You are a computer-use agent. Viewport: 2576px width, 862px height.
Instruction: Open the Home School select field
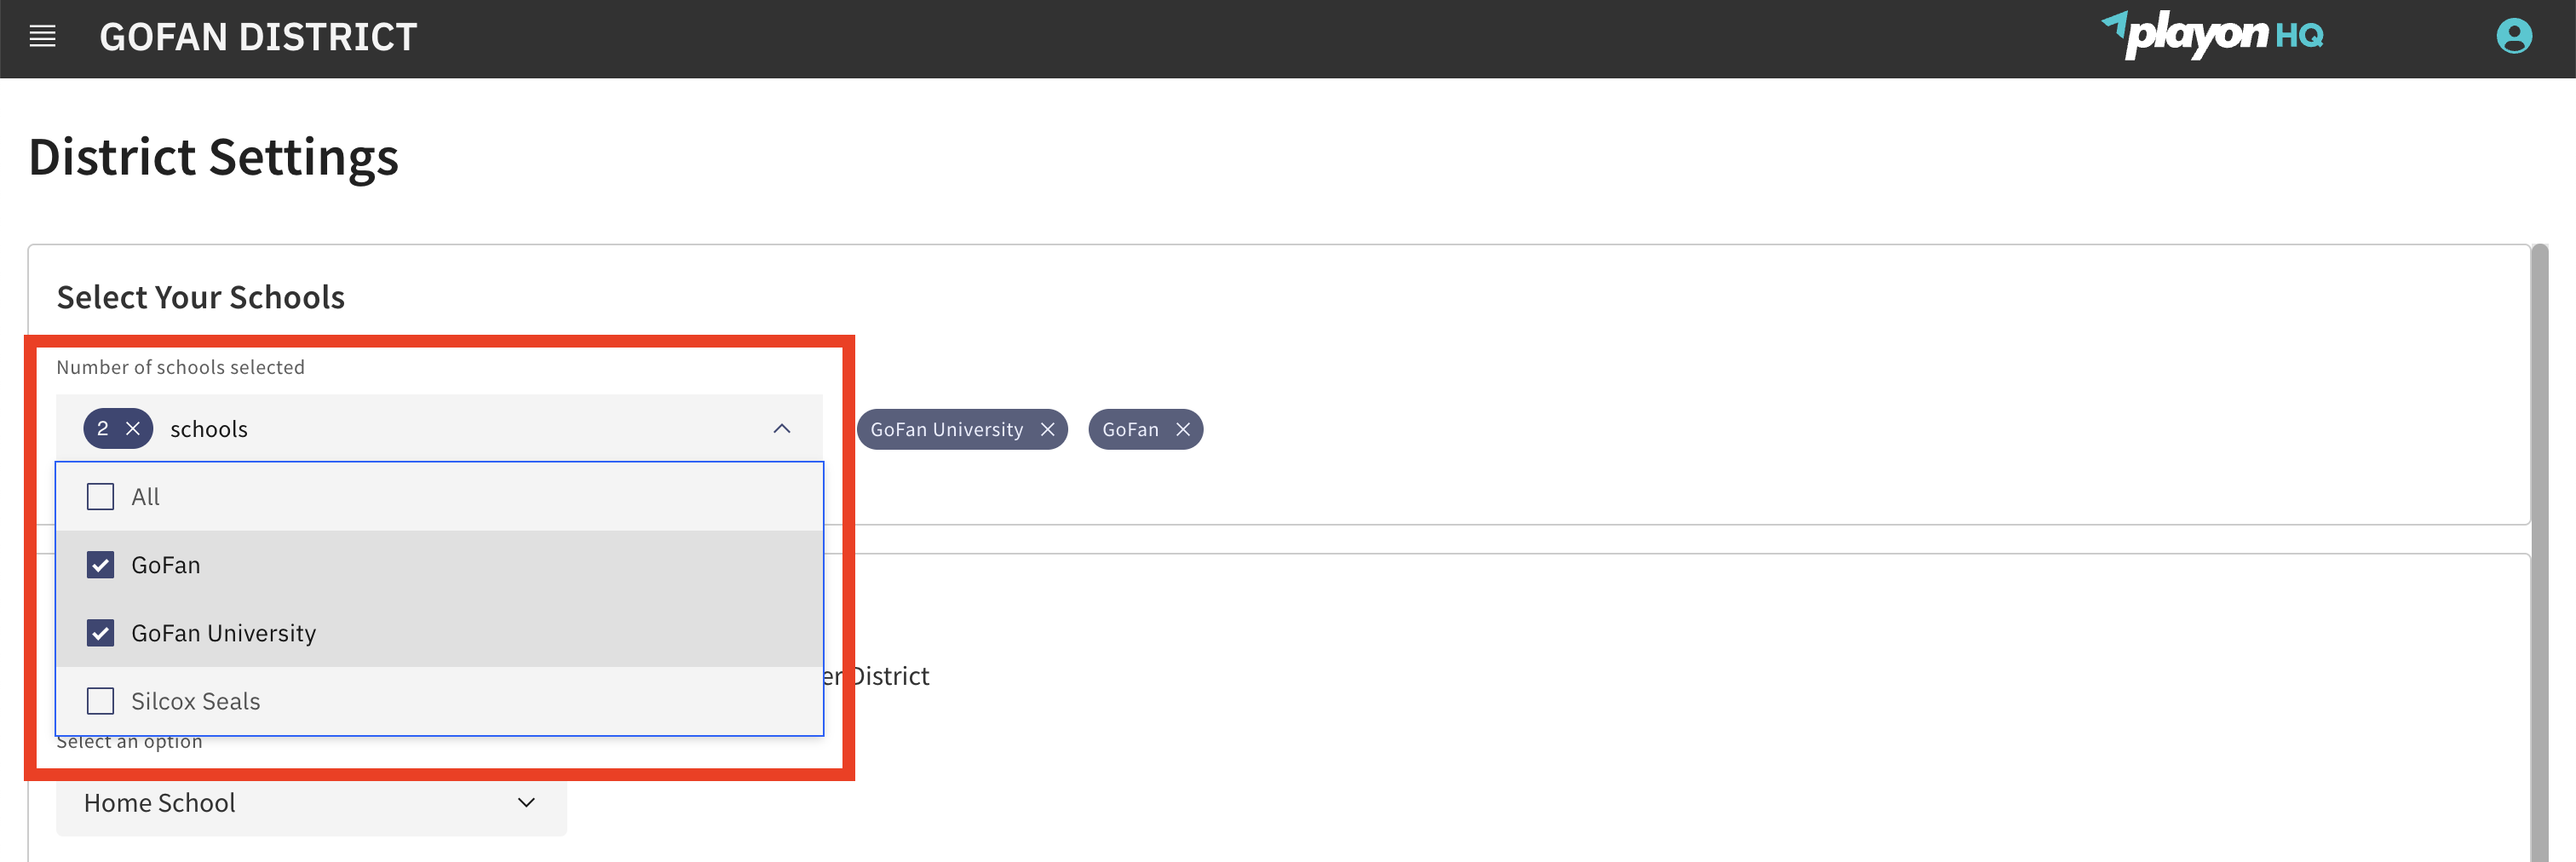[300, 803]
